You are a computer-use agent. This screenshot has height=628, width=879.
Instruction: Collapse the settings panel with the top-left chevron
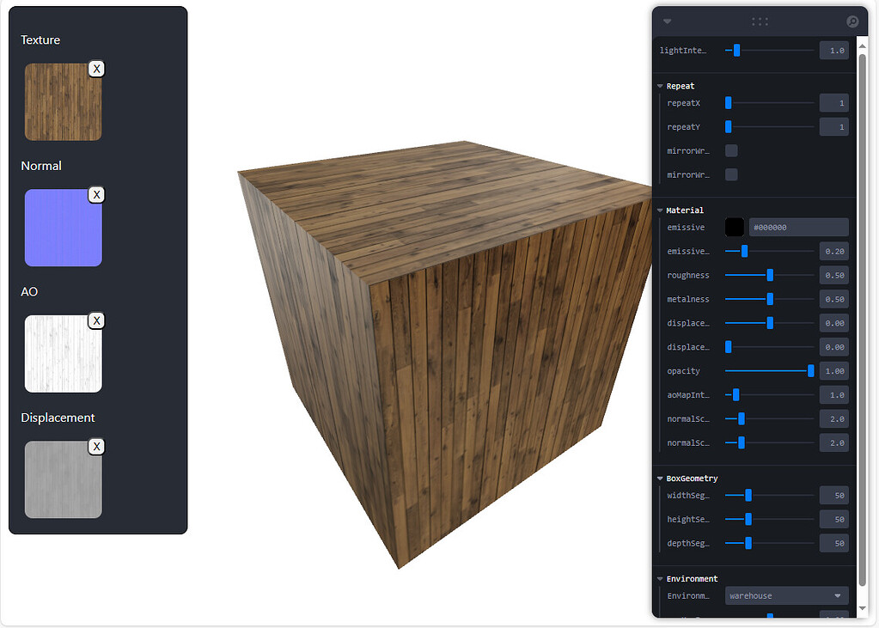(667, 21)
